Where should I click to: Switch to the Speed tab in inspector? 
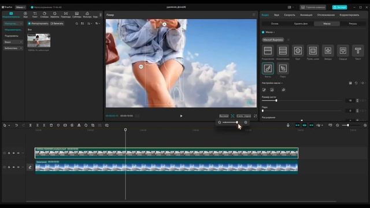(x=290, y=15)
